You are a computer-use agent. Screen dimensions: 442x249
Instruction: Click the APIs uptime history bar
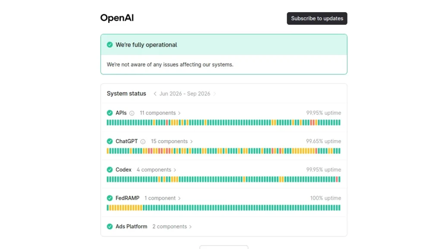pos(224,122)
